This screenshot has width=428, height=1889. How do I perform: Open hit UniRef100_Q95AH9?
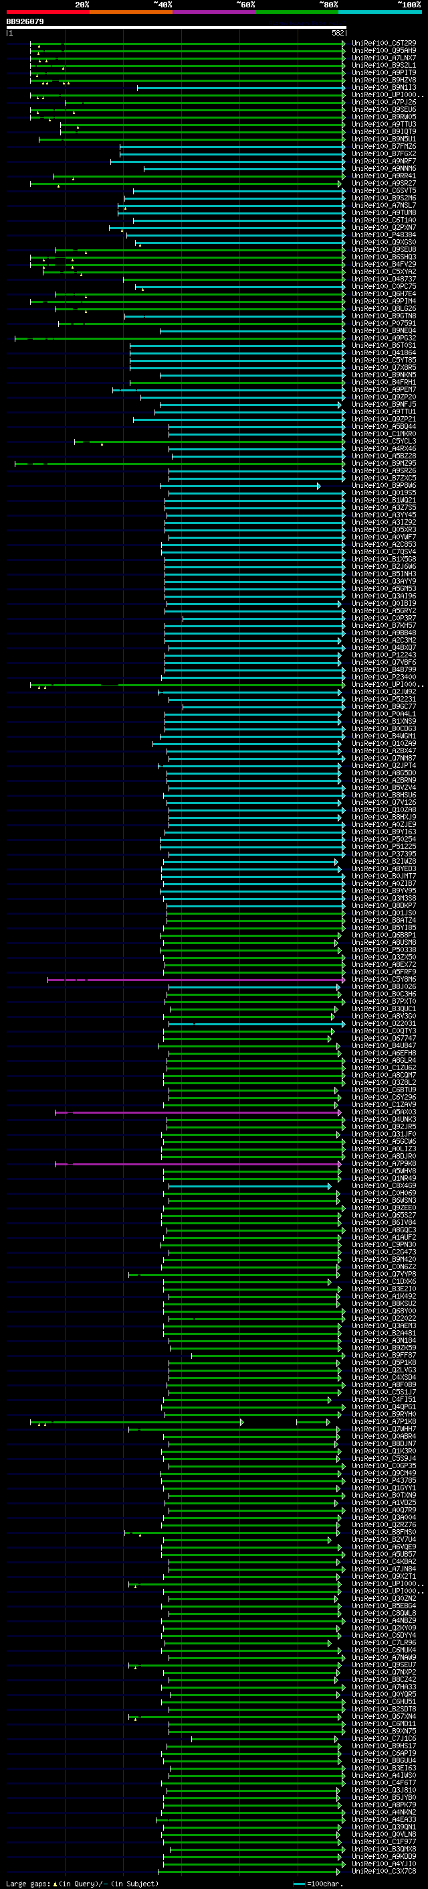pos(384,51)
